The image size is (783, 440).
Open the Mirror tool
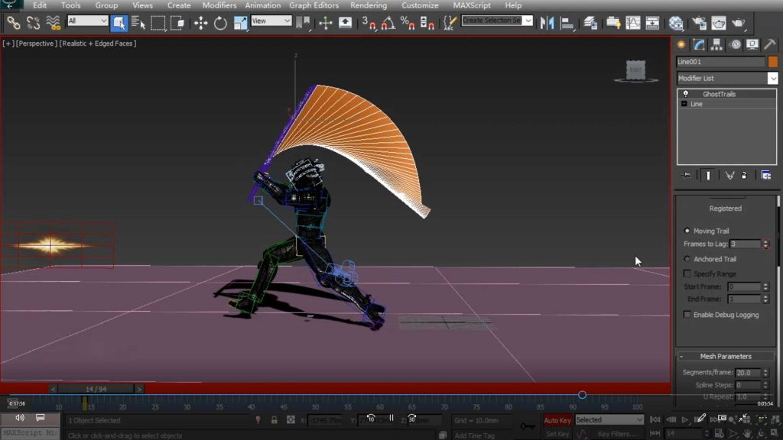click(547, 23)
